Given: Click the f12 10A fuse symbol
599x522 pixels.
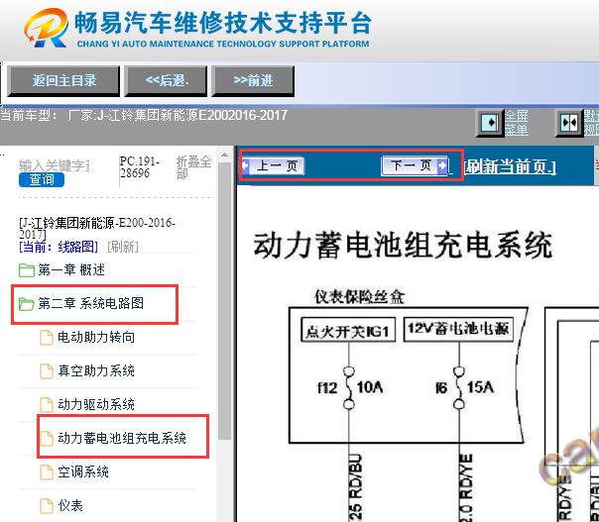Looking at the screenshot, I should (349, 387).
